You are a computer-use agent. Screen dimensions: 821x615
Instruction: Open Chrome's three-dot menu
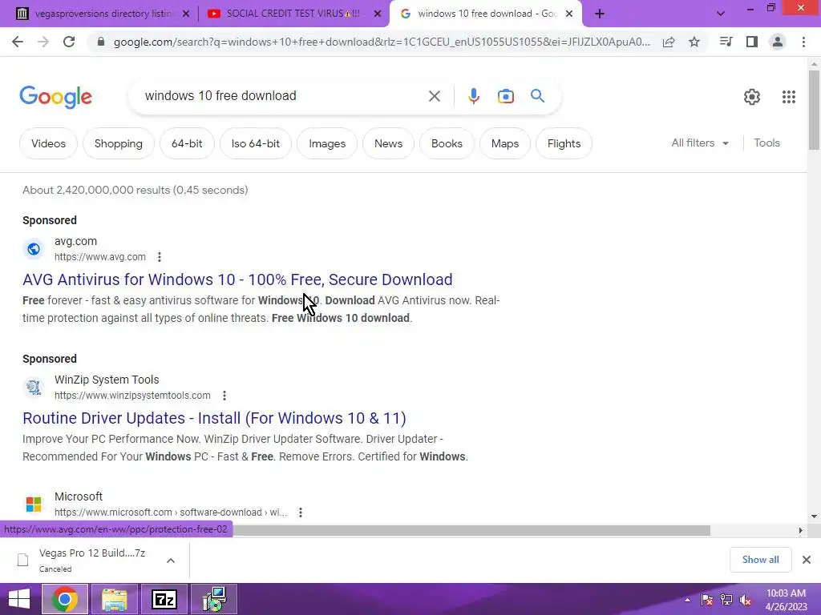pyautogui.click(x=803, y=42)
